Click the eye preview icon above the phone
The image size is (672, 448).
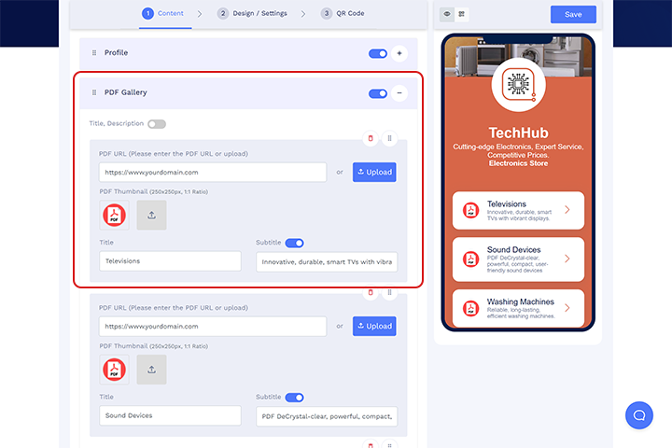click(x=447, y=14)
